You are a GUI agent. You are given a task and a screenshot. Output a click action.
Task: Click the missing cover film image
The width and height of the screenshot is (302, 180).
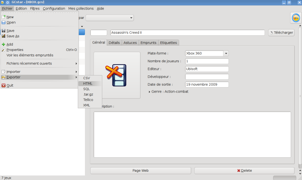116,75
